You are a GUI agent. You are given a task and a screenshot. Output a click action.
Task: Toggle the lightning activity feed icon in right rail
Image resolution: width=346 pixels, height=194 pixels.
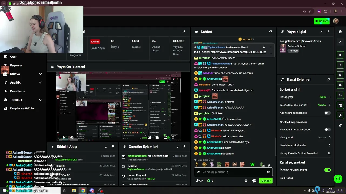click(340, 65)
